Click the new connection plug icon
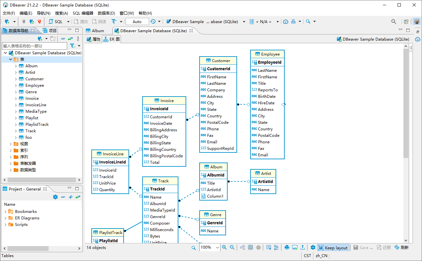The image size is (422, 261). tap(7, 21)
